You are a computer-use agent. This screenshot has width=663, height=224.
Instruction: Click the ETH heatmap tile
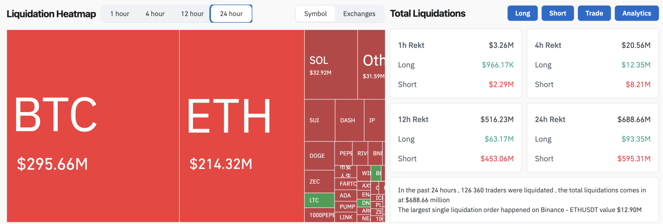(x=242, y=126)
